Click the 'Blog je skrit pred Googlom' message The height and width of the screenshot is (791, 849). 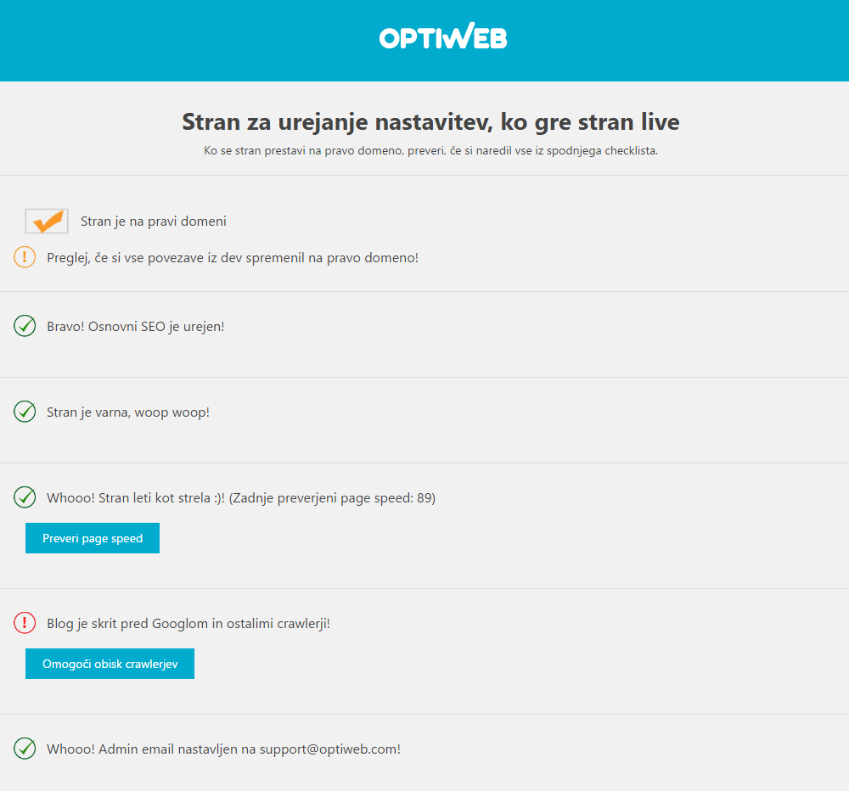point(188,624)
